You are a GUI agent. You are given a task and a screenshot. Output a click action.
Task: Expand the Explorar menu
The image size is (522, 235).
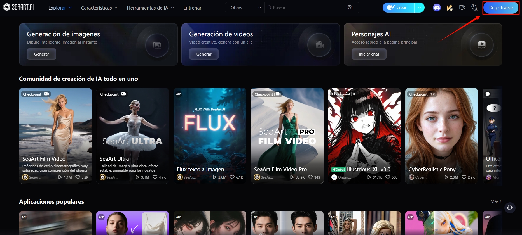pos(60,8)
